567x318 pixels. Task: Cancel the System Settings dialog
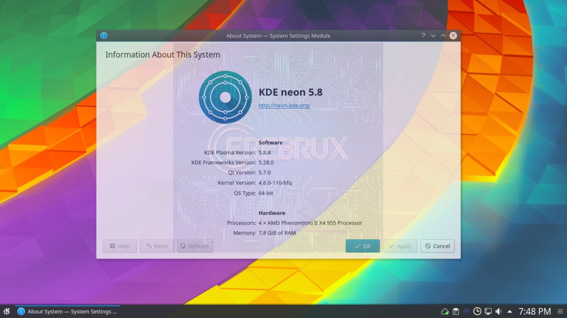click(437, 246)
